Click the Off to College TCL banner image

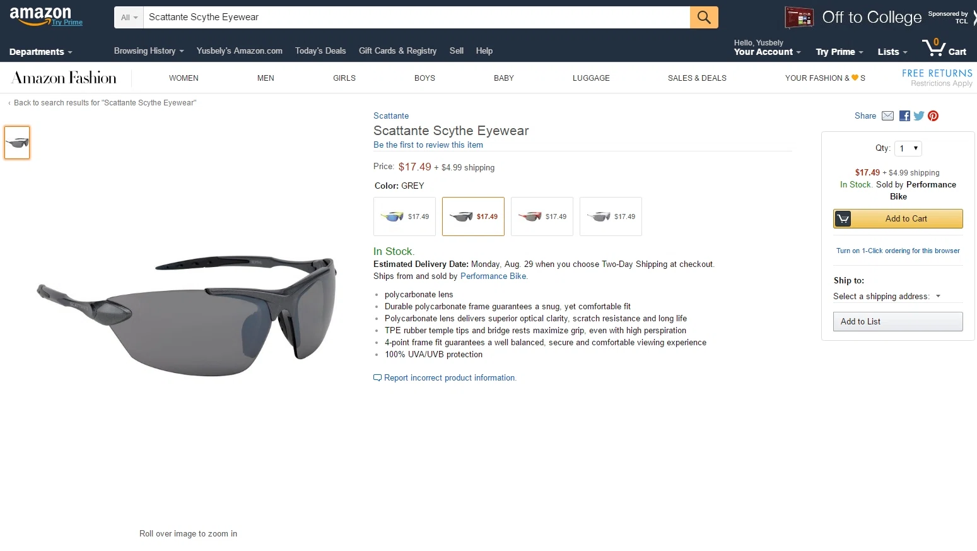[799, 18]
